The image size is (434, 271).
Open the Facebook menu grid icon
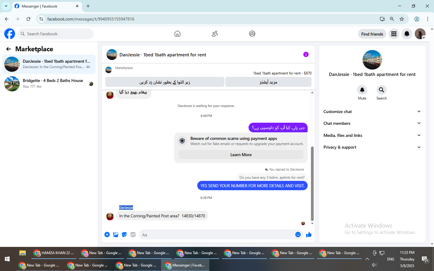(x=394, y=34)
